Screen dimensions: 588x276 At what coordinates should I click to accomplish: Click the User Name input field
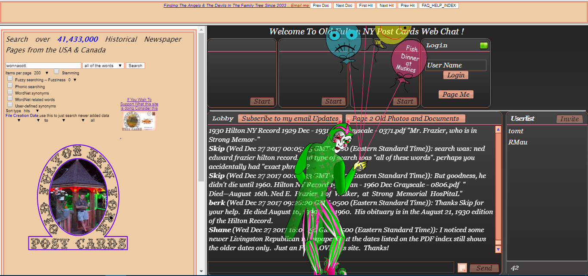pyautogui.click(x=456, y=65)
